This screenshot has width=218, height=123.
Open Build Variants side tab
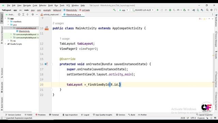tap(2, 104)
